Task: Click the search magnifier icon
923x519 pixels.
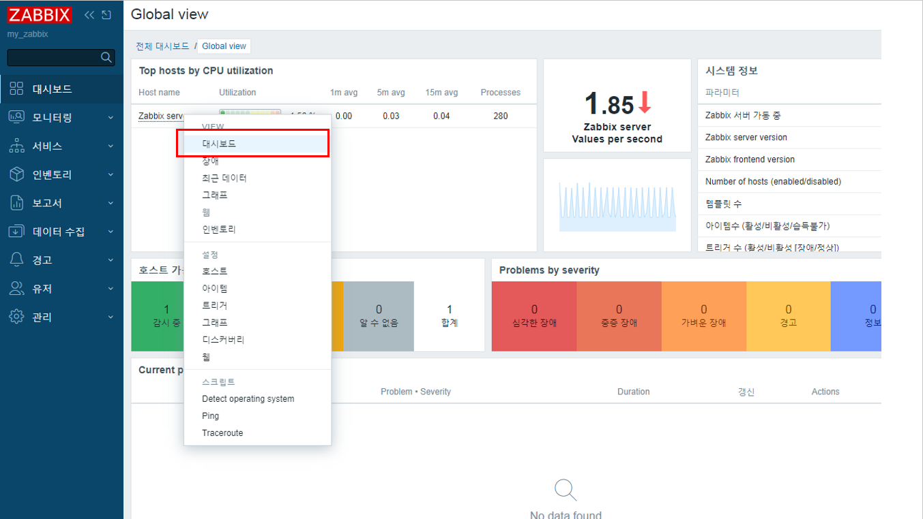Action: coord(106,57)
